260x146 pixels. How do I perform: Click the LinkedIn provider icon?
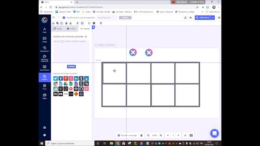click(76, 78)
